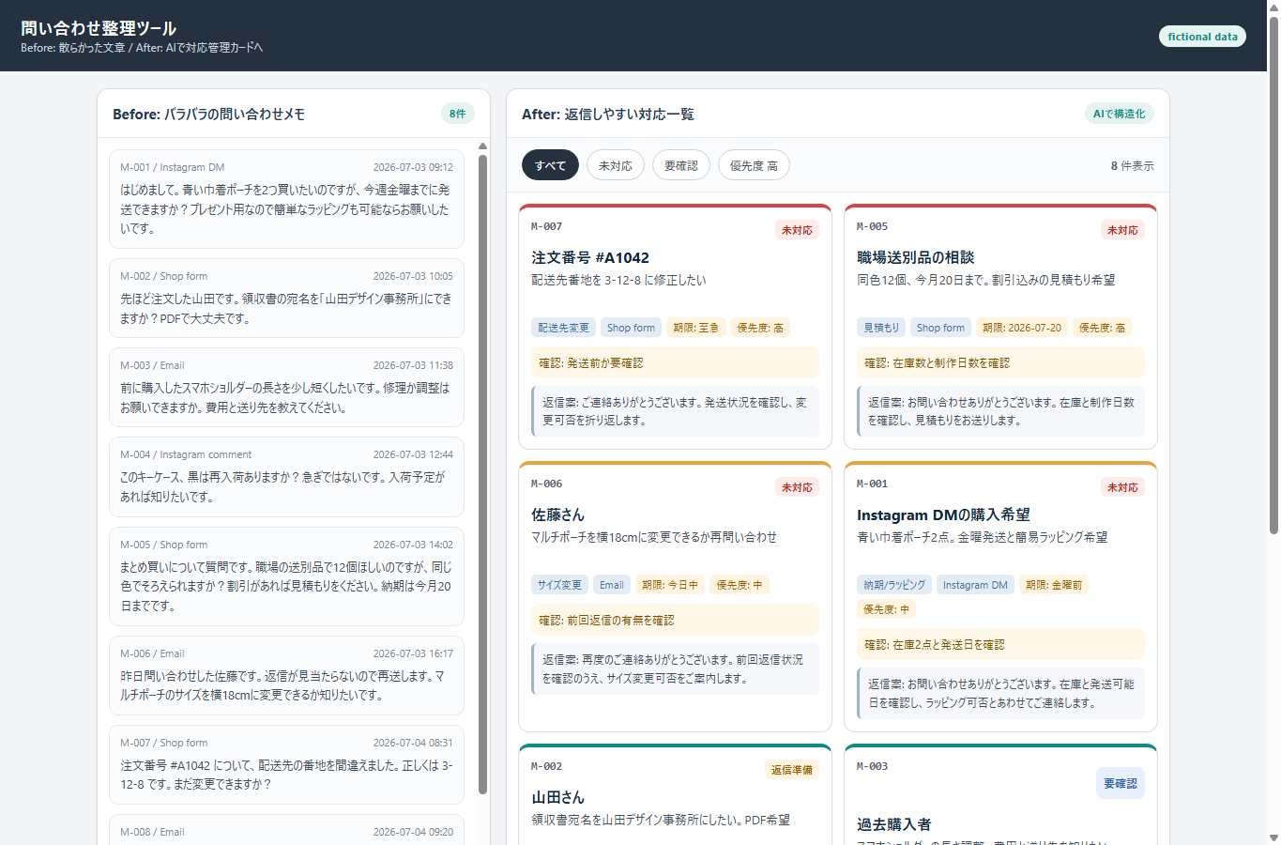
Task: Select the M-006 reply draft text
Action: (x=675, y=668)
